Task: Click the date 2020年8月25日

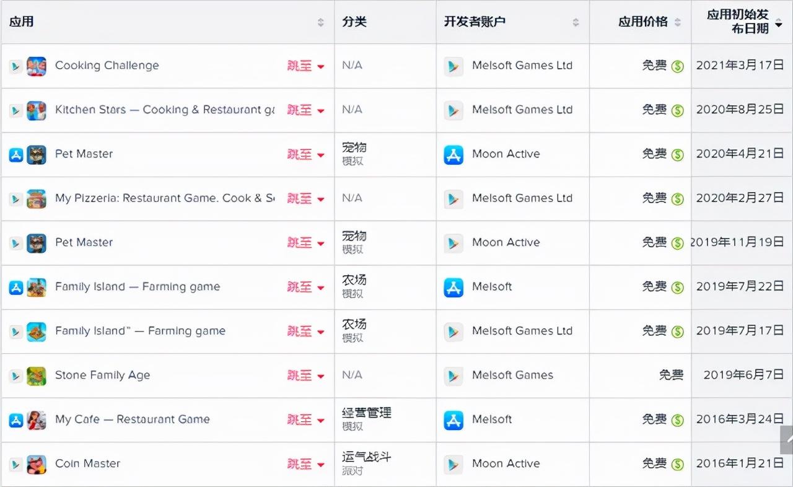Action: pyautogui.click(x=740, y=110)
